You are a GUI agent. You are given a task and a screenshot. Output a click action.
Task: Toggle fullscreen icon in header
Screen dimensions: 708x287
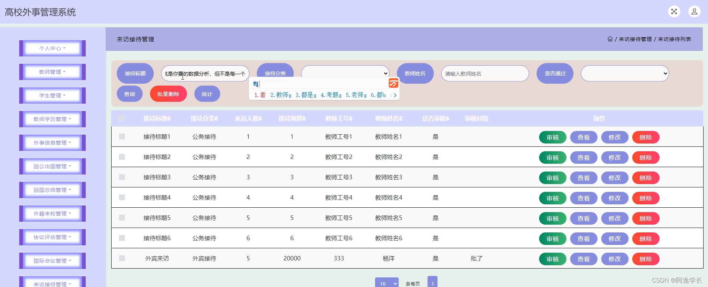pos(674,11)
